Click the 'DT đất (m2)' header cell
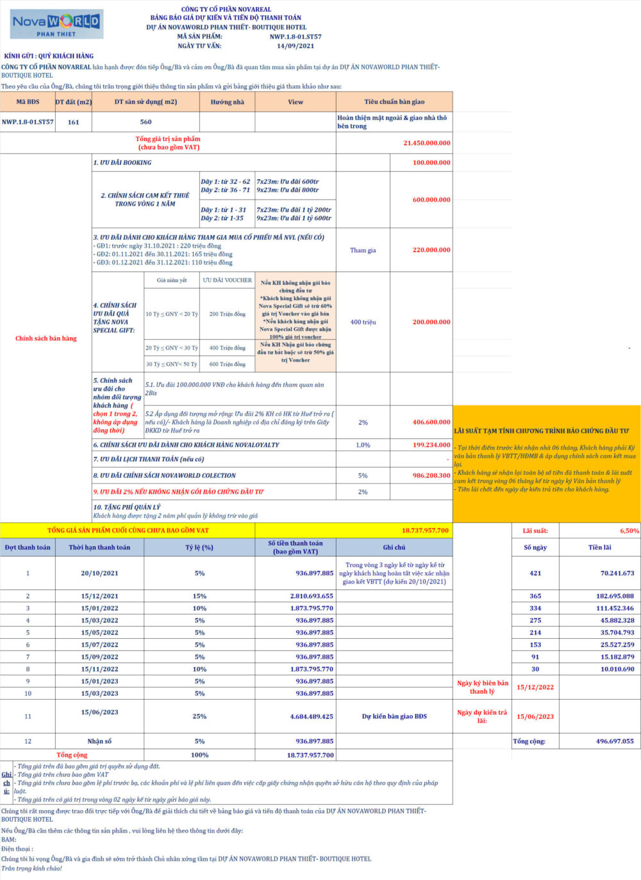 coord(74,102)
